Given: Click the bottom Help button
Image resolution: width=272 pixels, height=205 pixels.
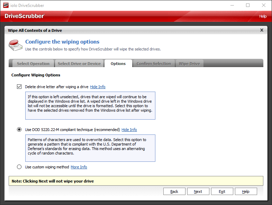Looking at the screenshot, I should 246,192.
